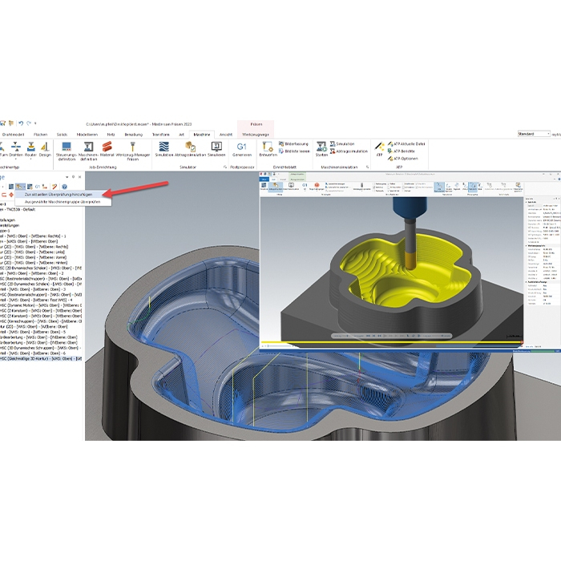Switch to the Modellieren tab

[x=87, y=135]
